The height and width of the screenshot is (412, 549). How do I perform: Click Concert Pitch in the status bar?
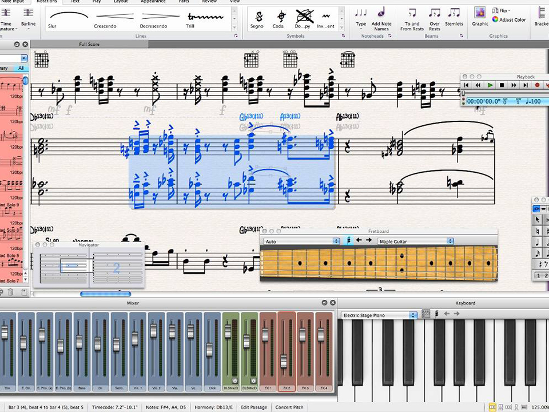click(289, 407)
